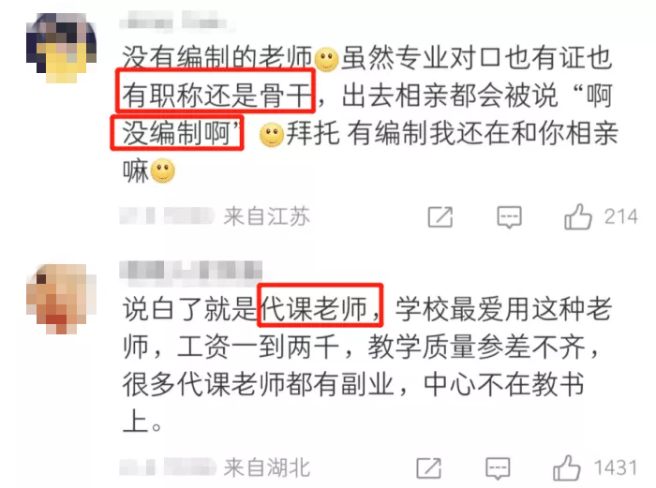Click share icon on the 来自湖北 comment

pyautogui.click(x=429, y=468)
